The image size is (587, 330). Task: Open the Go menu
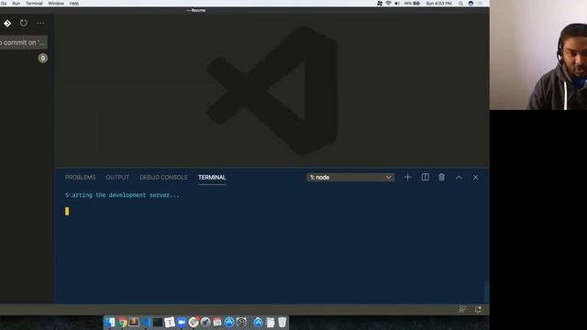(x=4, y=4)
